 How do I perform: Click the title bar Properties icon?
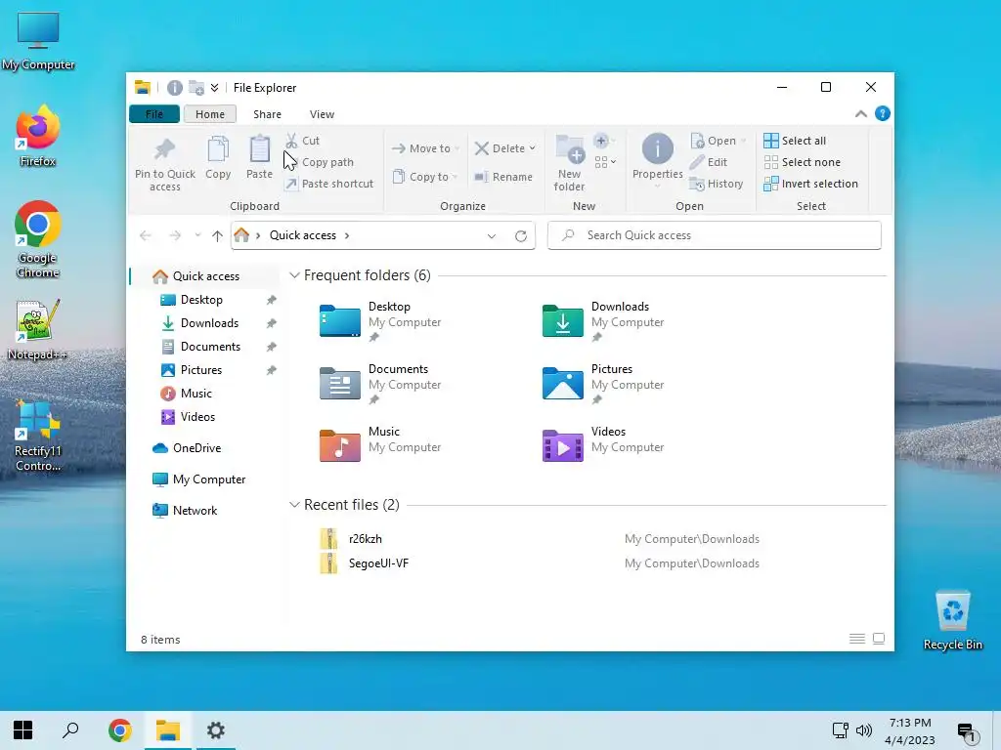tap(174, 88)
